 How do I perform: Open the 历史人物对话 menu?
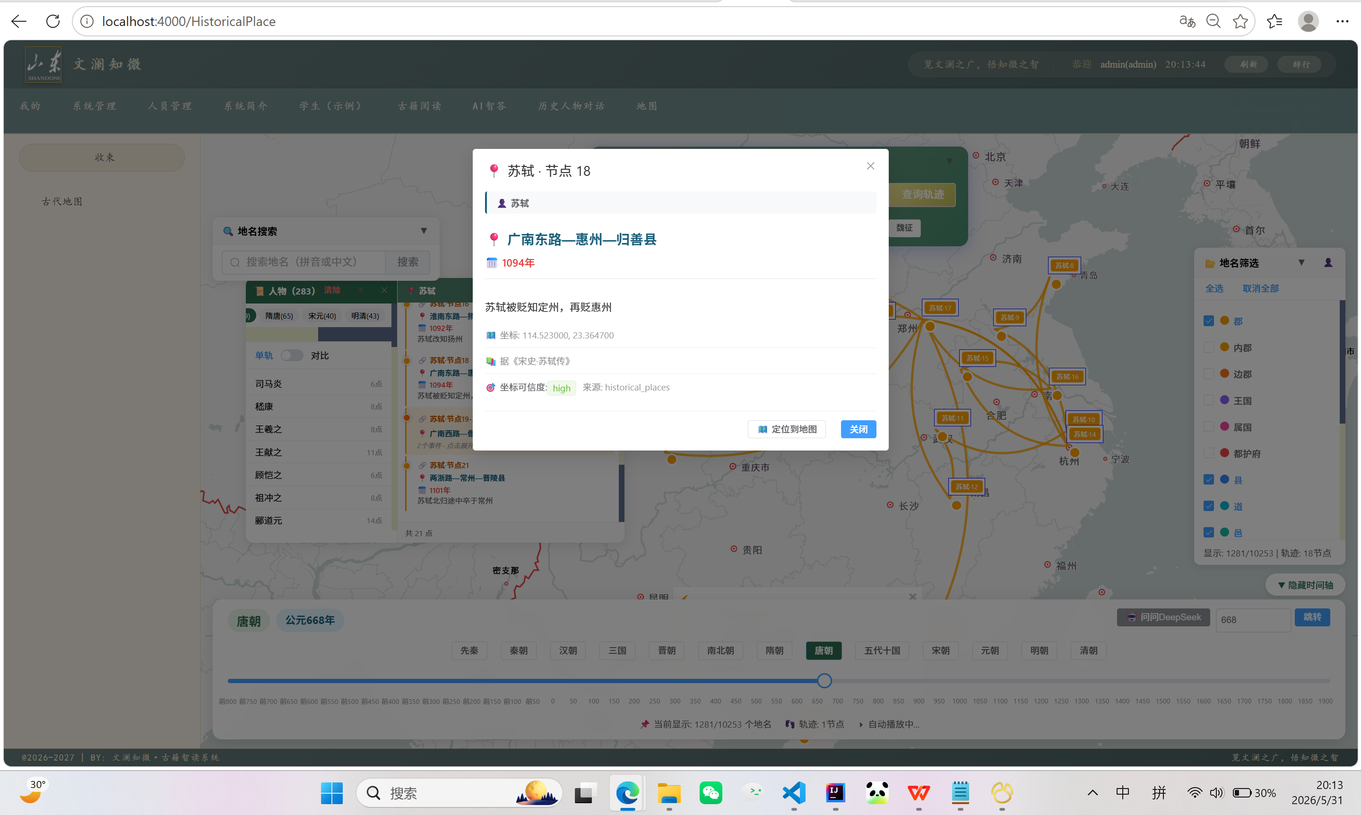click(x=571, y=106)
